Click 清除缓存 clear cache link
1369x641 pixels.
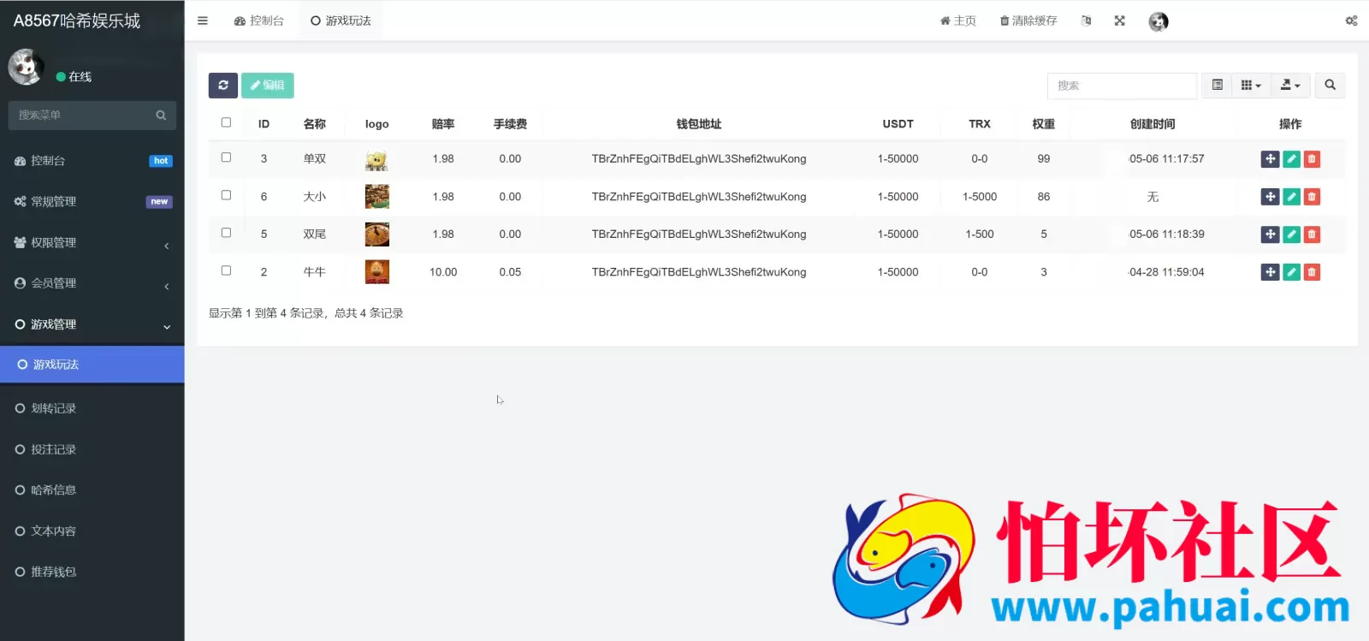point(1028,21)
